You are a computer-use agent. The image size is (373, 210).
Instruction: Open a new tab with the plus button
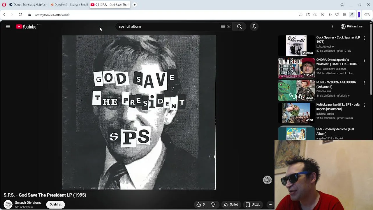pos(135,5)
